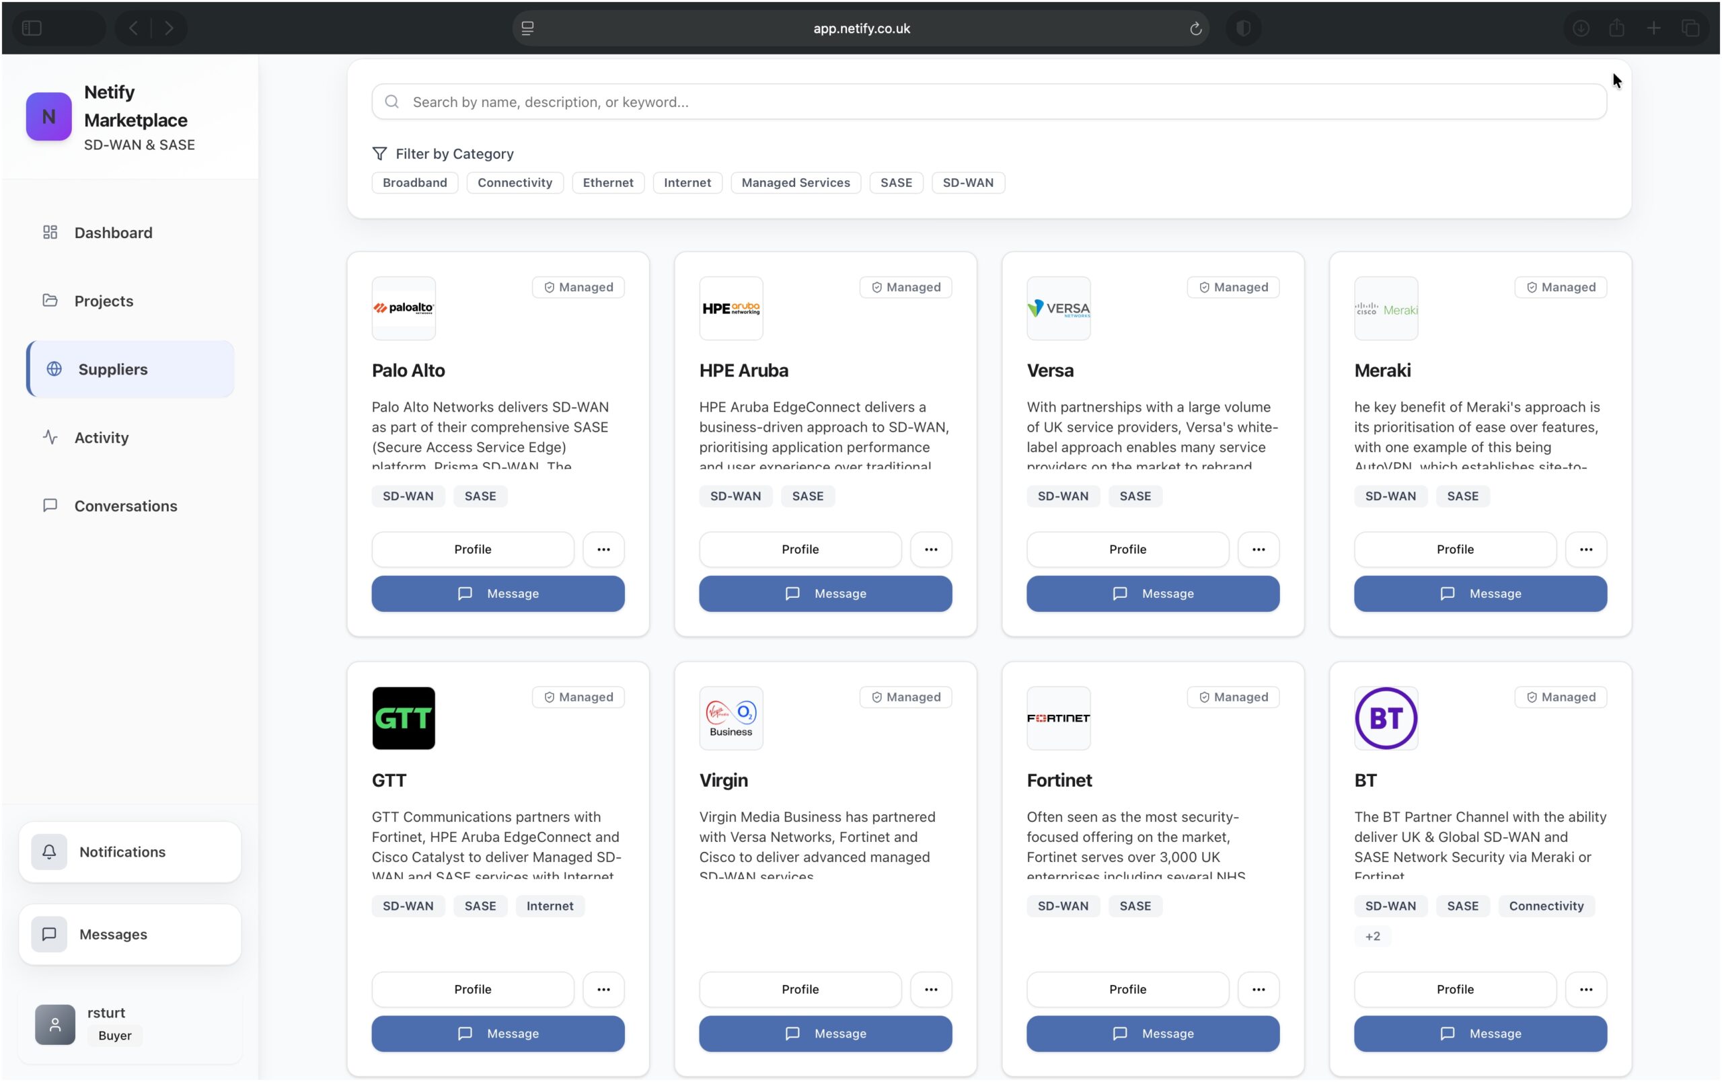
Task: Open Messages via the speech bubble icon
Action: [x=48, y=934]
